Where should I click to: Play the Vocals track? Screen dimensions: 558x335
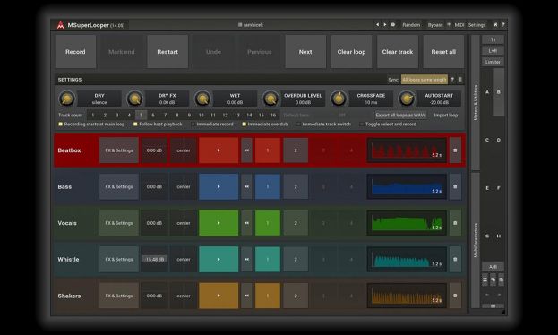219,223
